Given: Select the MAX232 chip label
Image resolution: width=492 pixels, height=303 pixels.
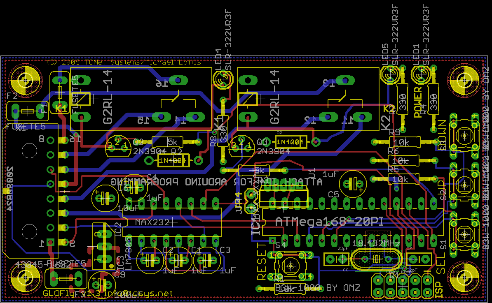Looking at the screenshot, I should pos(152,222).
